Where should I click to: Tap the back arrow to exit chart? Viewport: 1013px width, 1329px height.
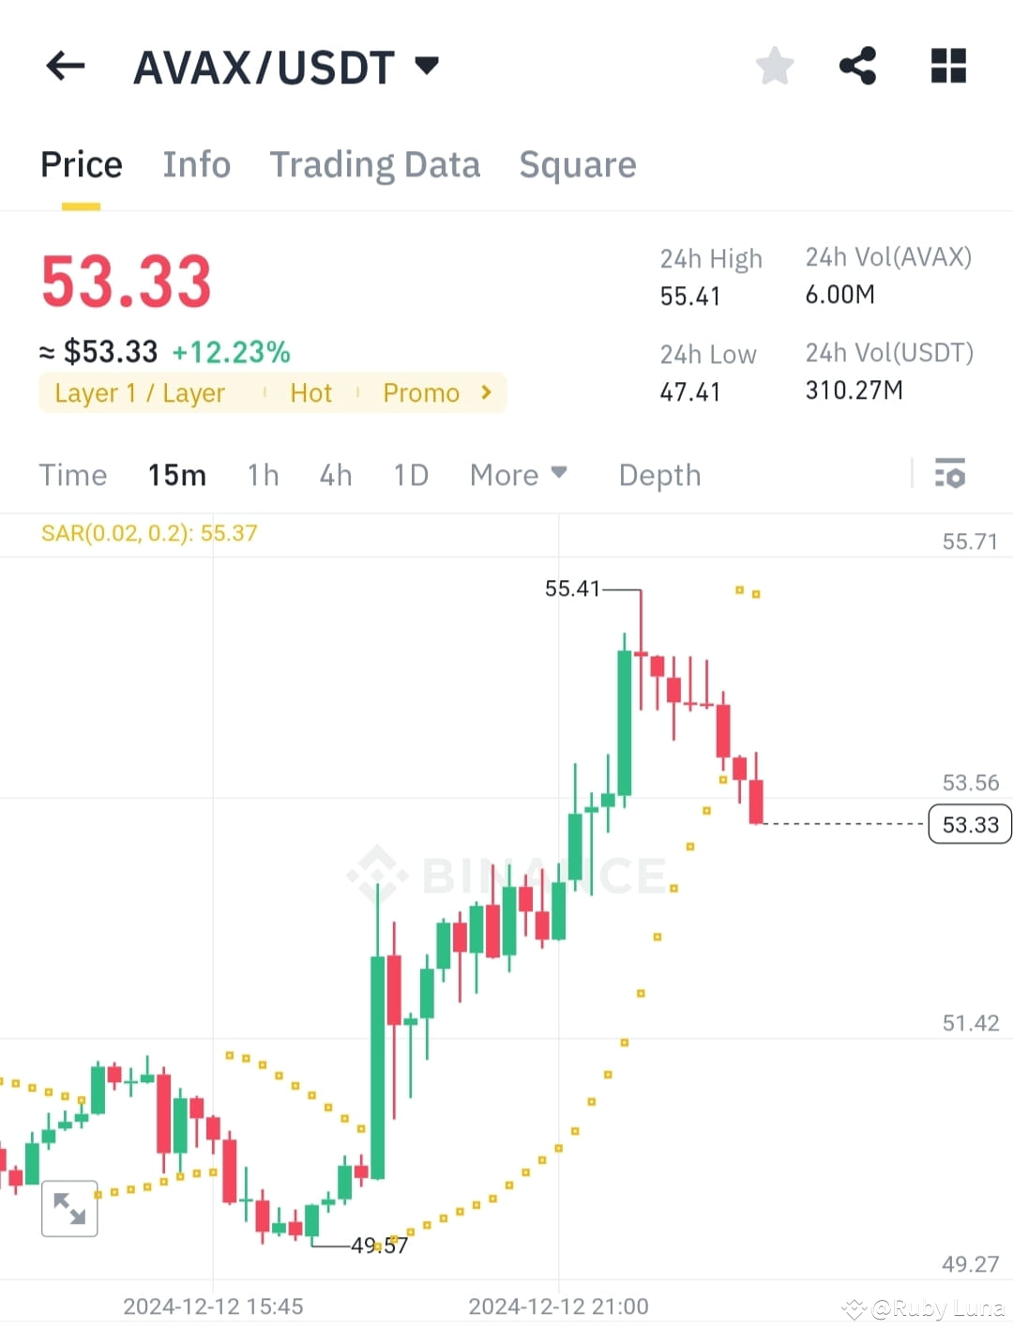click(x=64, y=66)
